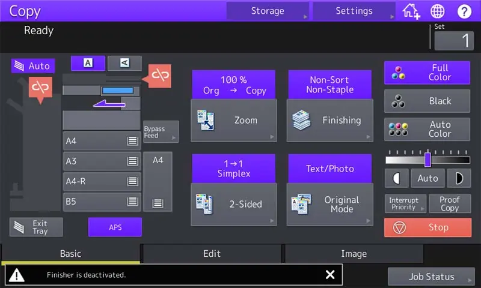Open the Settings menu

pos(354,11)
